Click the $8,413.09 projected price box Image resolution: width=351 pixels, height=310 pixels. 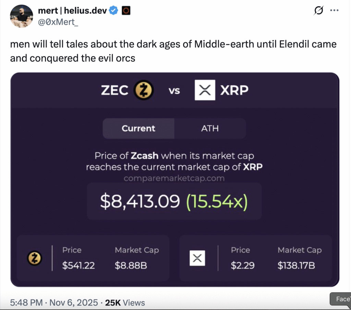point(174,201)
